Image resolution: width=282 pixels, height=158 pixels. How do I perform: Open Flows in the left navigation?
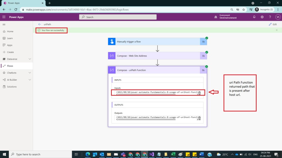10,66
